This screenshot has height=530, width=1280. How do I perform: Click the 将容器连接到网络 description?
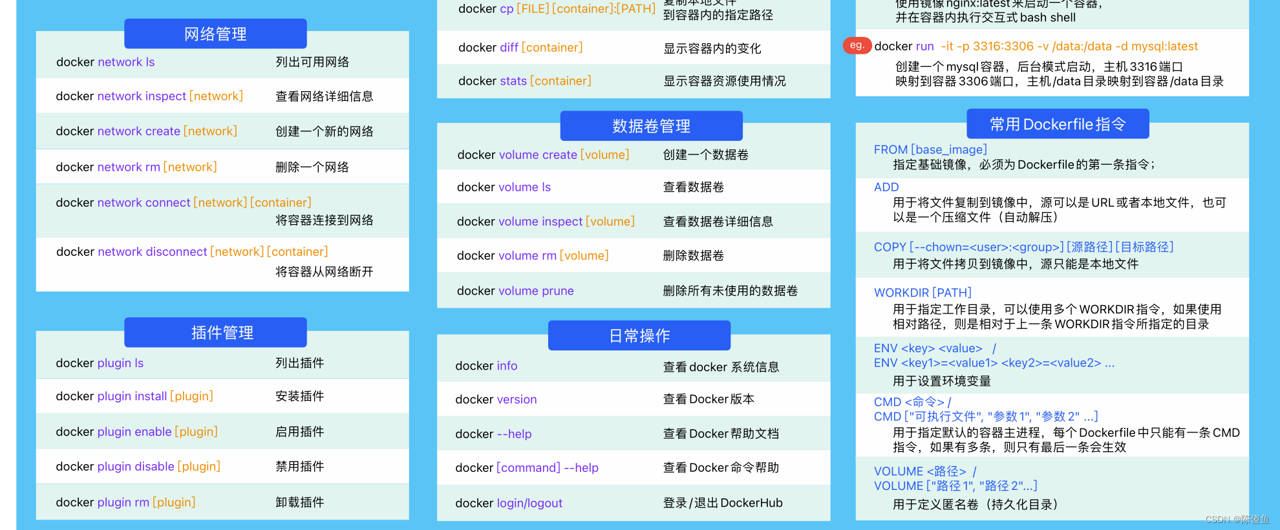pyautogui.click(x=325, y=220)
